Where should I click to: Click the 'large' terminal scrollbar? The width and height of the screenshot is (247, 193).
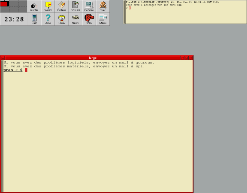(2, 126)
